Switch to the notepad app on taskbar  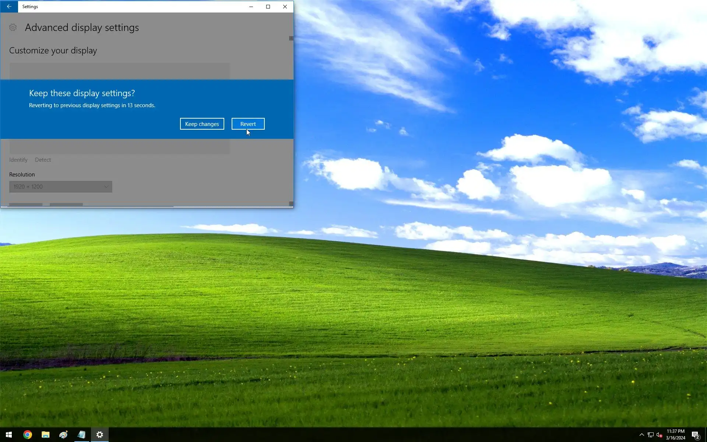(x=81, y=435)
